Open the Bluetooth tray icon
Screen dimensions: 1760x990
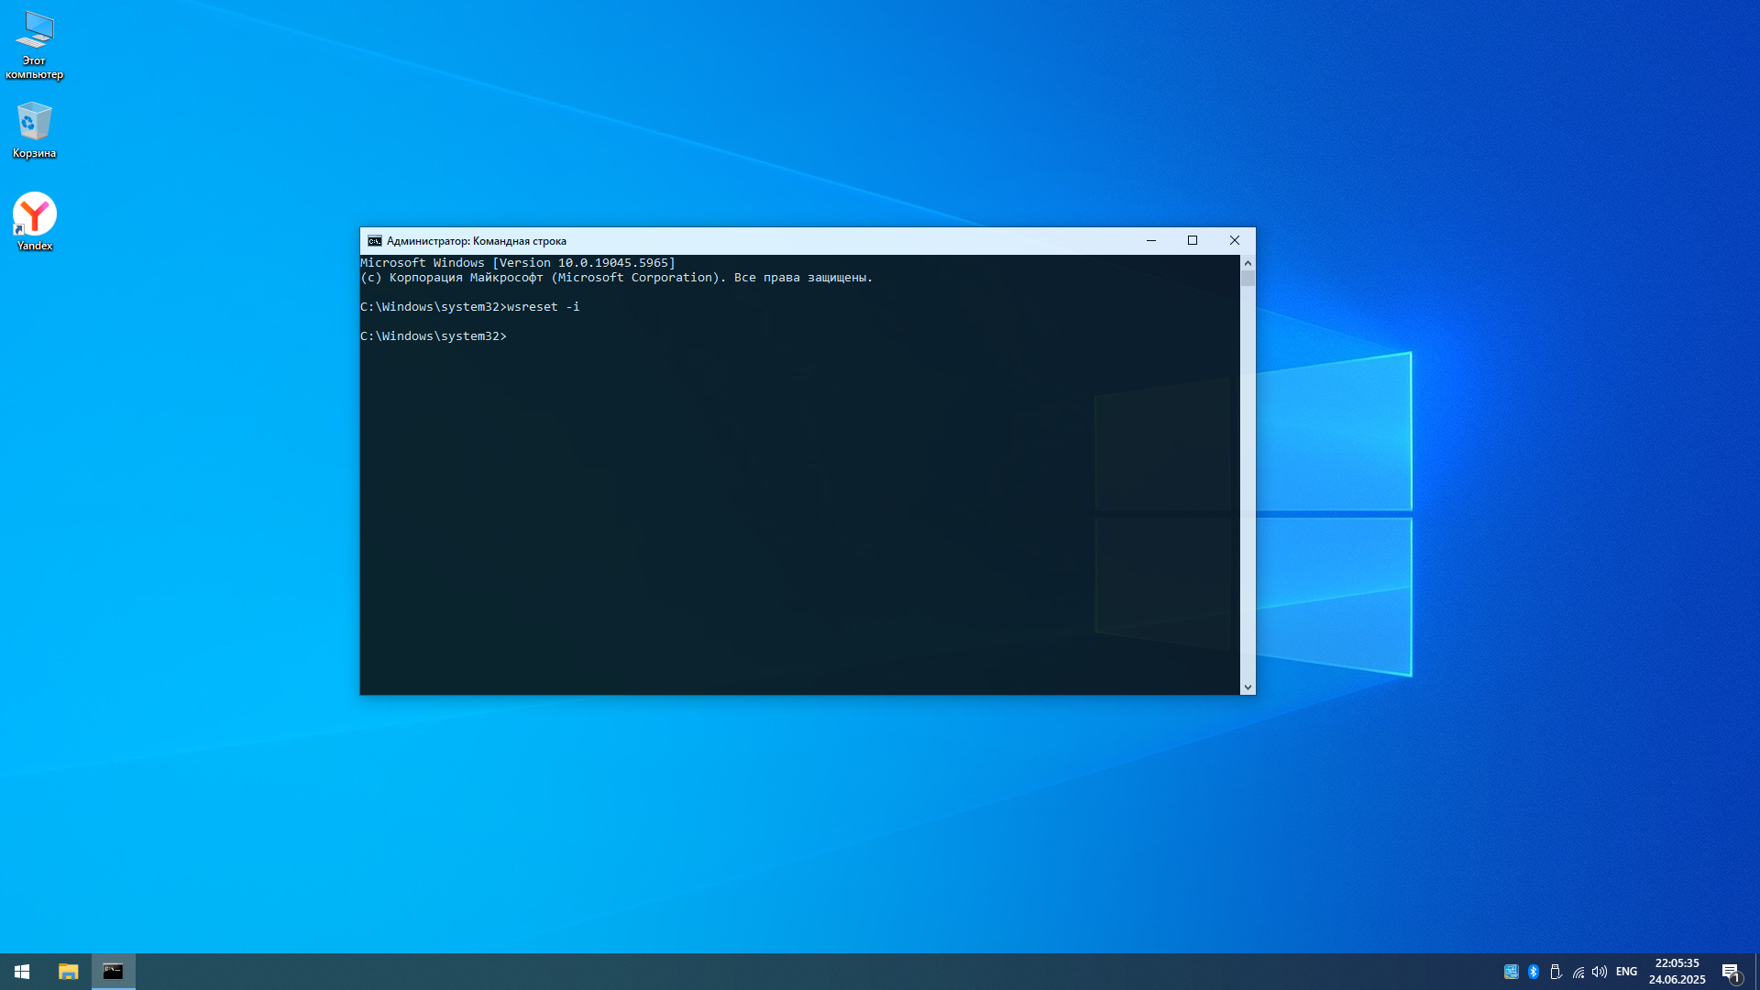coord(1534,972)
